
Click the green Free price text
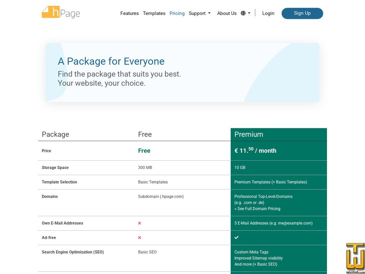pyautogui.click(x=144, y=151)
